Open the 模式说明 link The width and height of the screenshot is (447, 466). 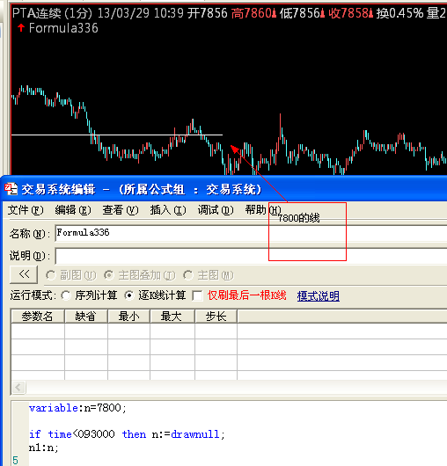pyautogui.click(x=319, y=296)
